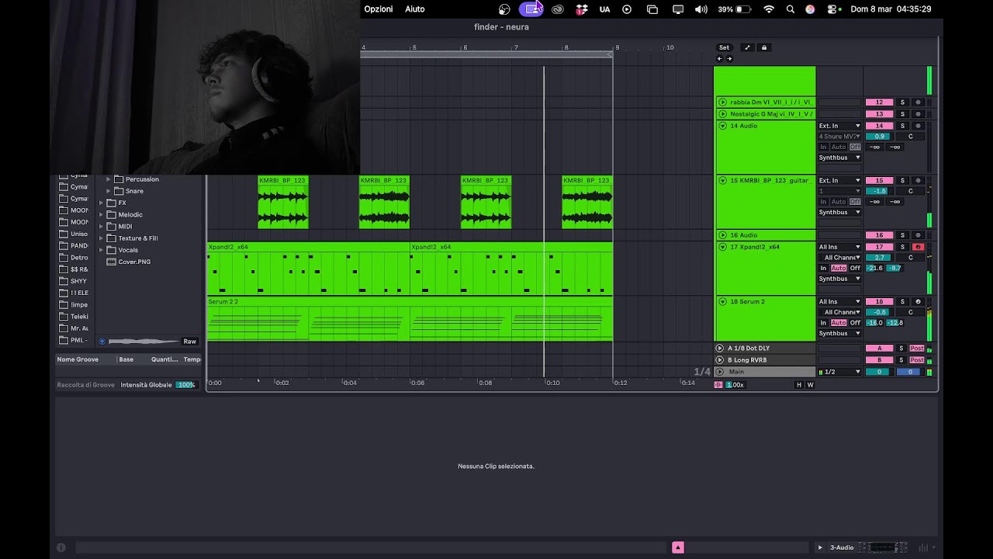Expand the FX folder in browser
The height and width of the screenshot is (559, 993).
point(101,203)
